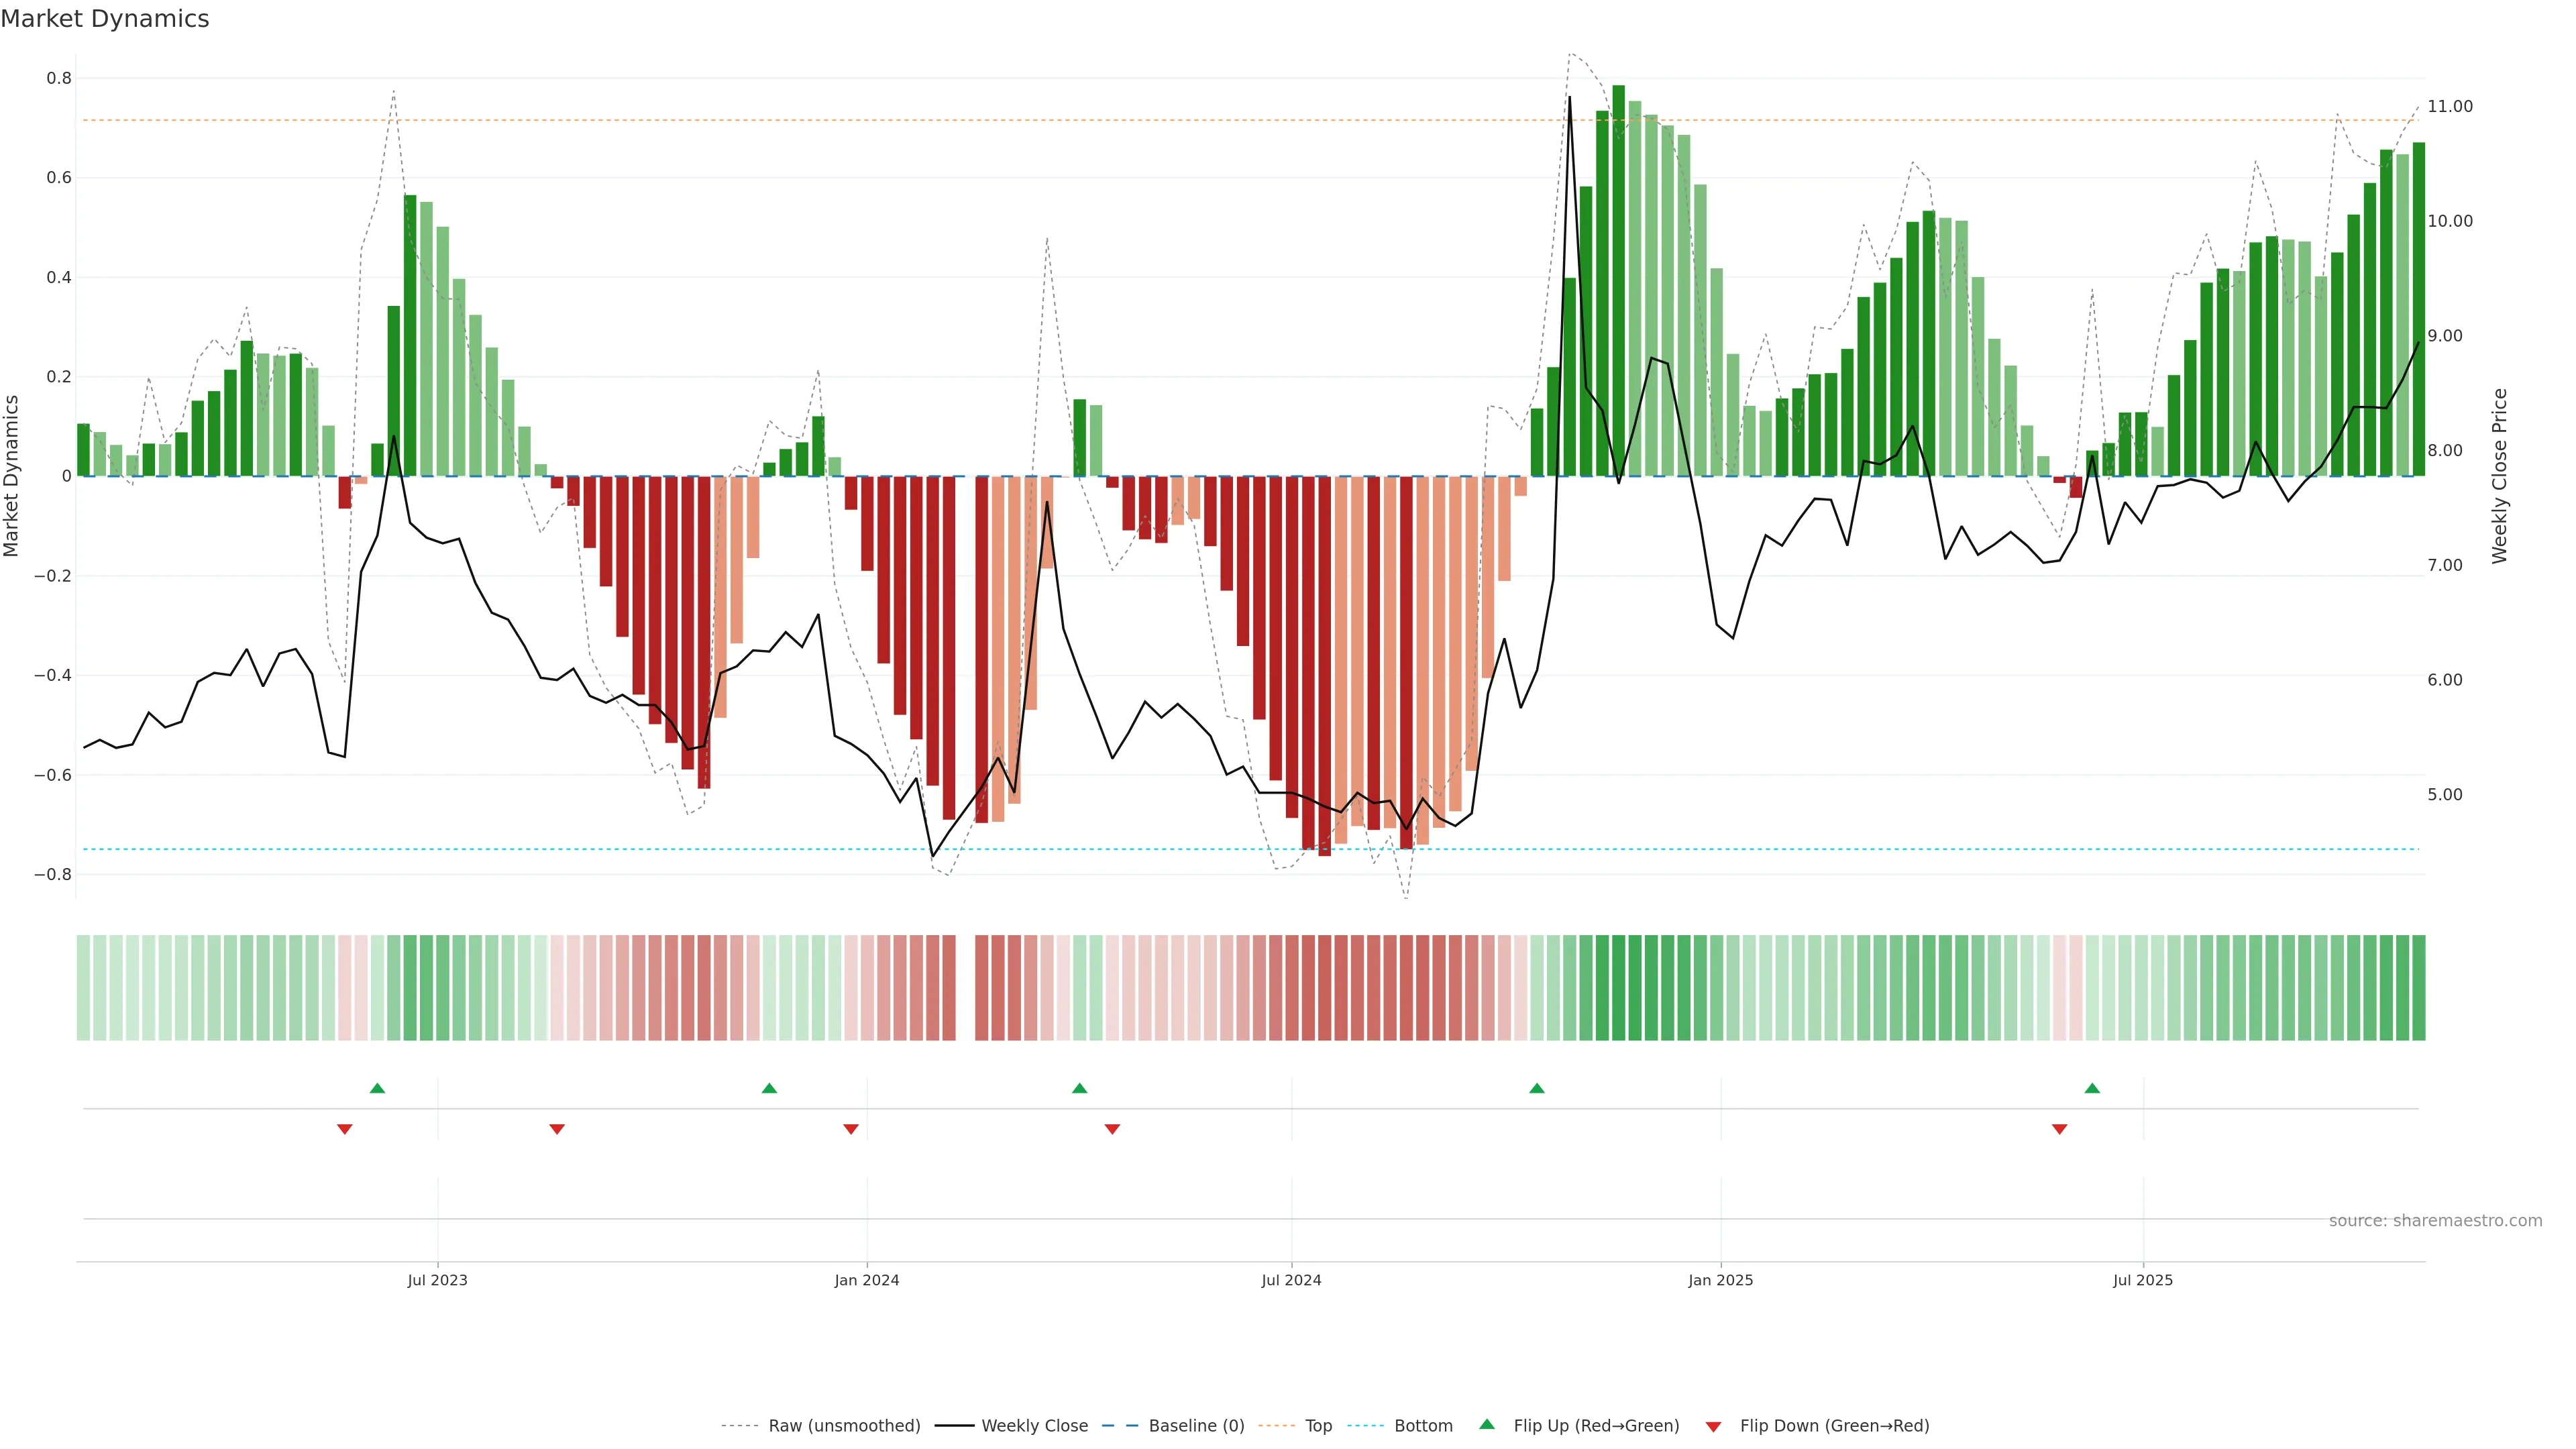This screenshot has width=2576, height=1449.
Task: Click the Market Dynamics chart title
Action: [x=105, y=19]
